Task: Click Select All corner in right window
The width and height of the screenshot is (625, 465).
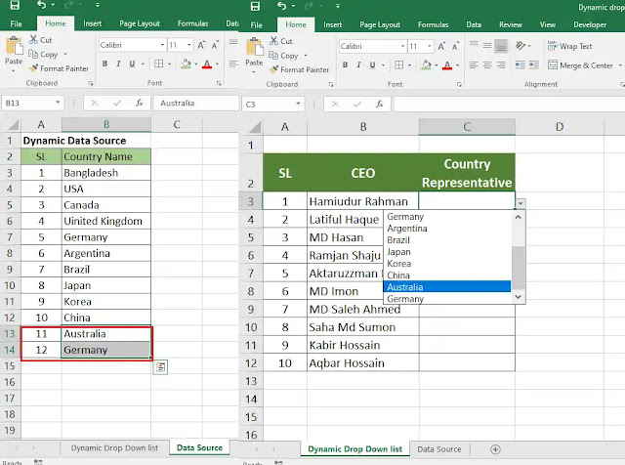Action: tap(254, 127)
